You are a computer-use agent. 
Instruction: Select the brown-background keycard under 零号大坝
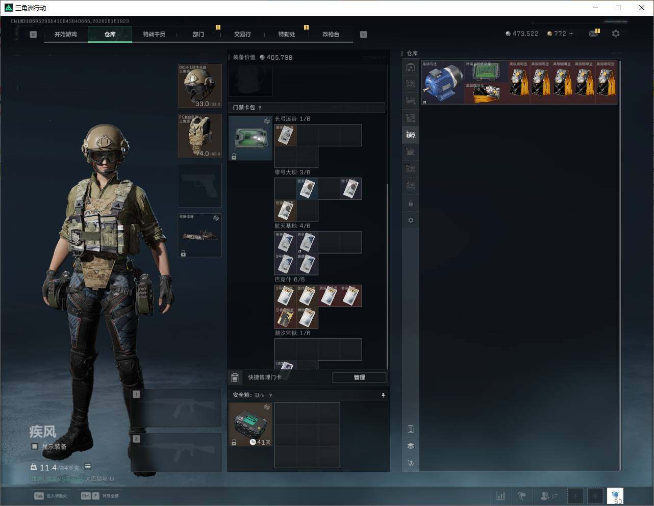pos(286,210)
